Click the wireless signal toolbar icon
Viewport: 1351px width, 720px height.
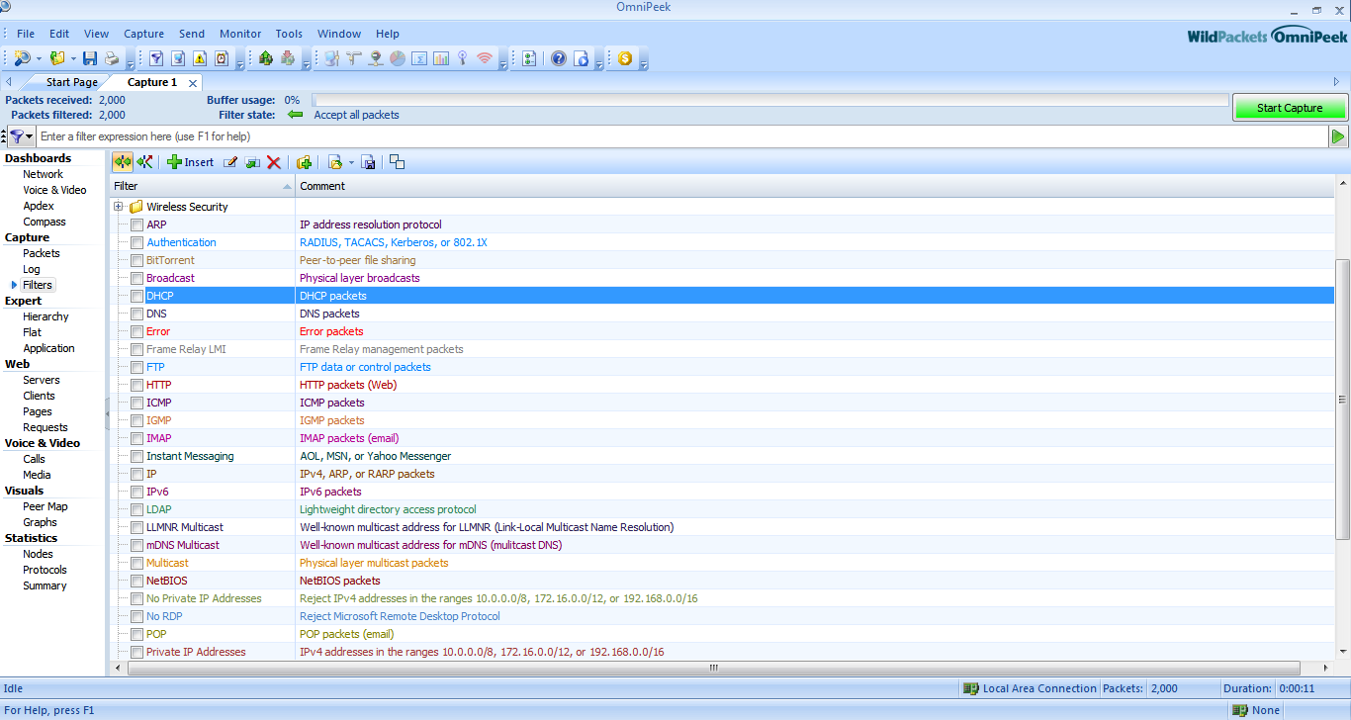[x=484, y=58]
